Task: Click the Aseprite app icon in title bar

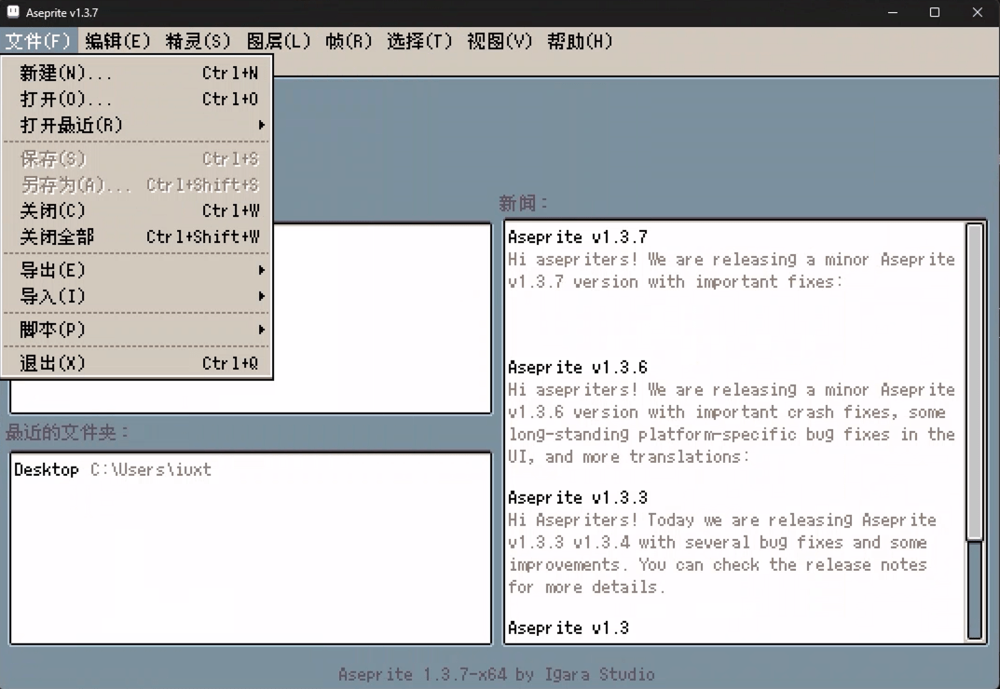Action: pos(13,12)
